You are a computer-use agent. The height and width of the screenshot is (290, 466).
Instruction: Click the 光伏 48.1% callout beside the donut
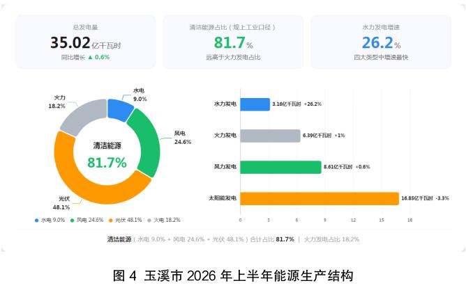pos(61,203)
